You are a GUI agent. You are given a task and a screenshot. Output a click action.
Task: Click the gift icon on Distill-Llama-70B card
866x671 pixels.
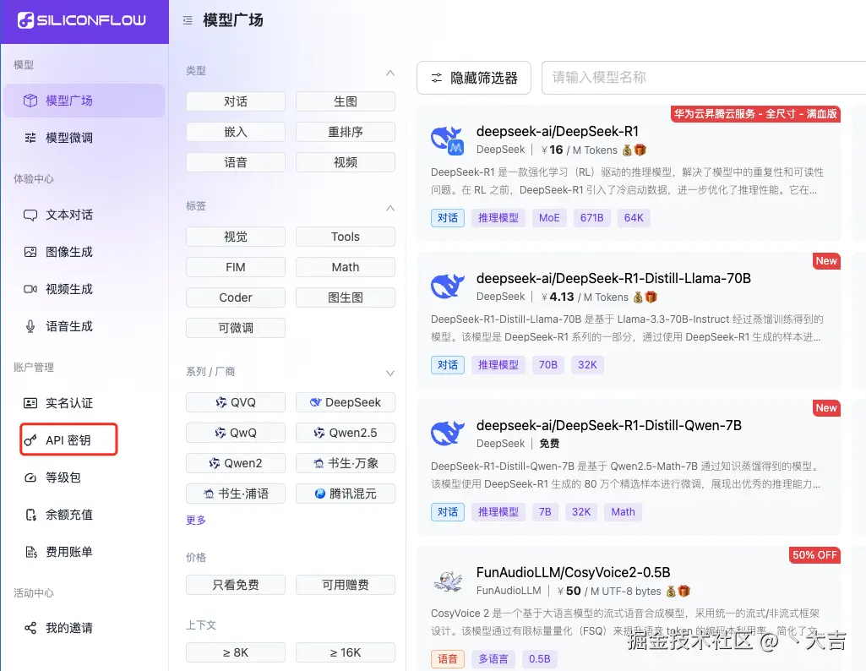(x=651, y=297)
